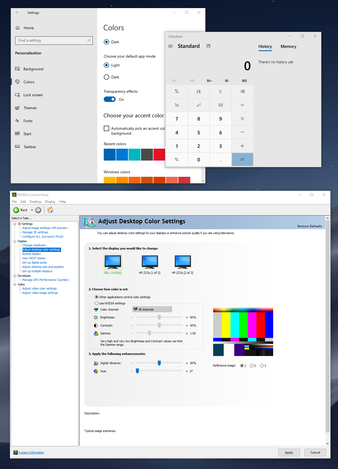Image resolution: width=338 pixels, height=469 pixels.
Task: Collapse the 3D Settings tree node
Action: point(15,224)
